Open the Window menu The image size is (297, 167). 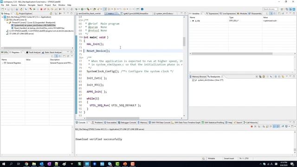click(62, 5)
